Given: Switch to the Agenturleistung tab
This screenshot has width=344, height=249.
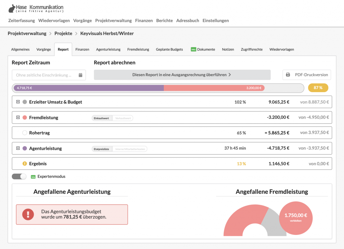Looking at the screenshot, I should 108,50.
